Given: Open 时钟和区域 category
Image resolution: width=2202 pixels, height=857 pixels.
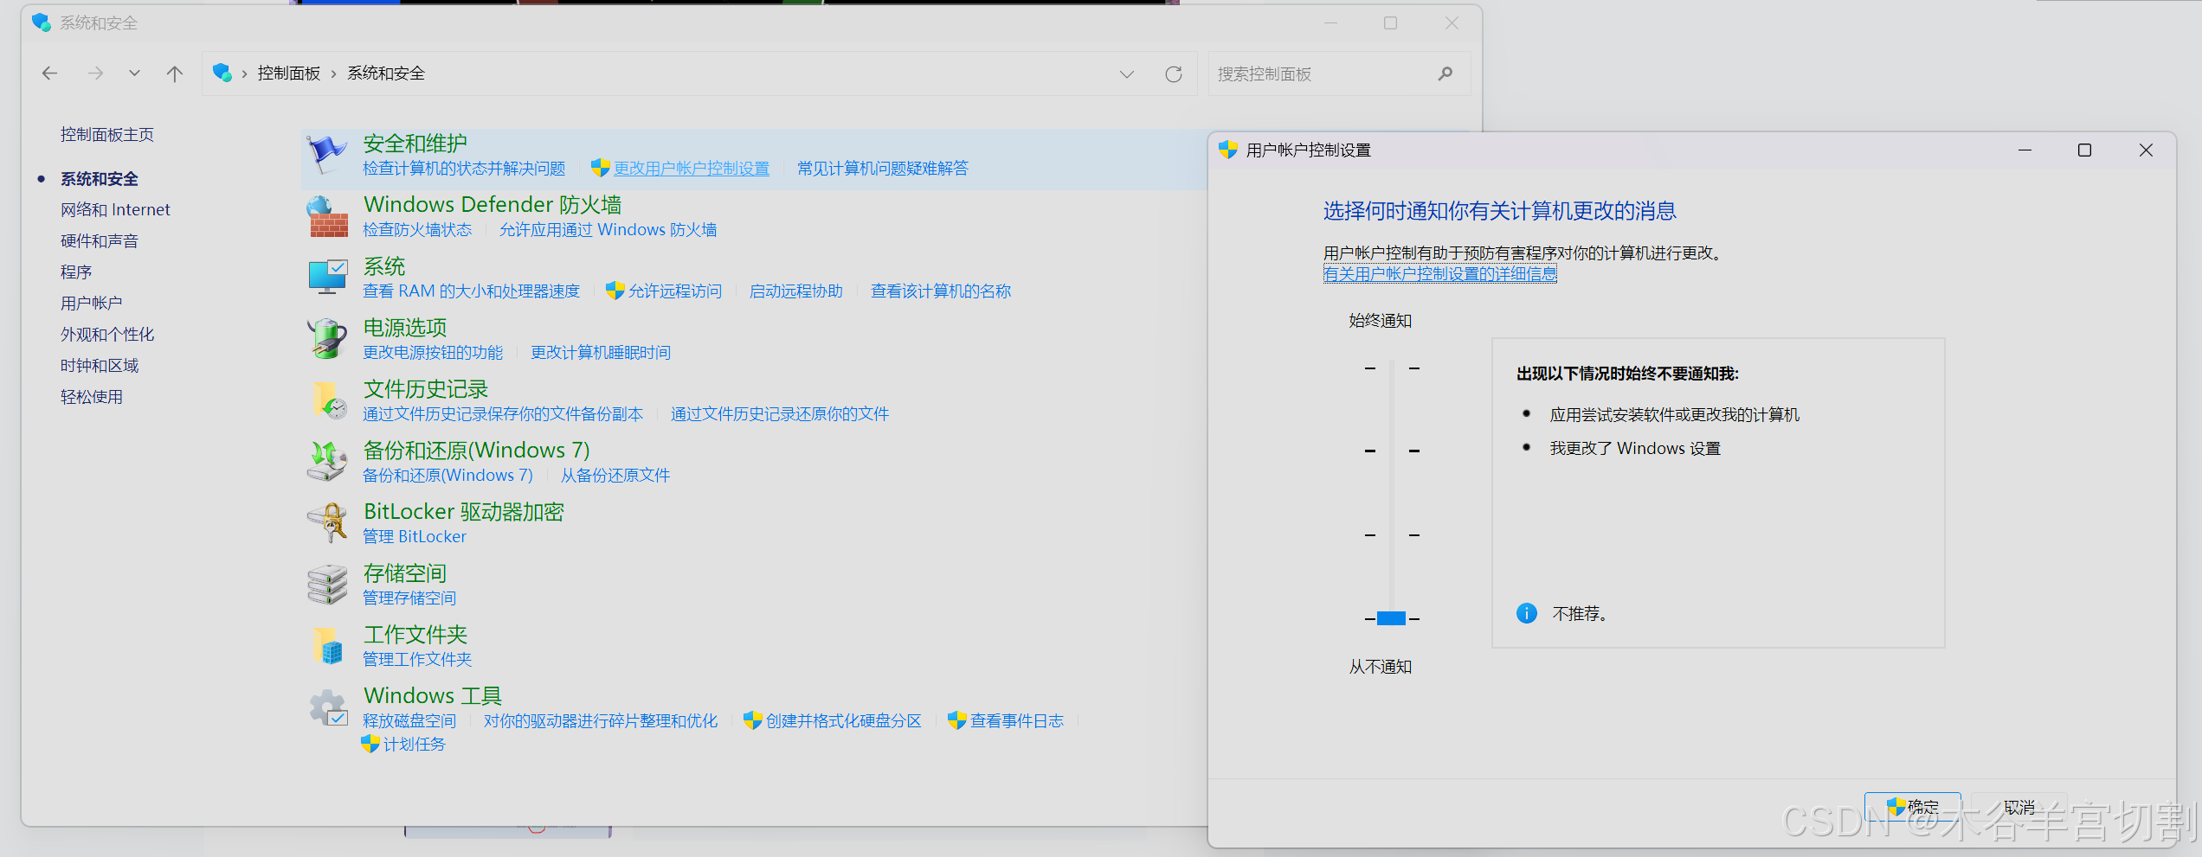Looking at the screenshot, I should [100, 365].
